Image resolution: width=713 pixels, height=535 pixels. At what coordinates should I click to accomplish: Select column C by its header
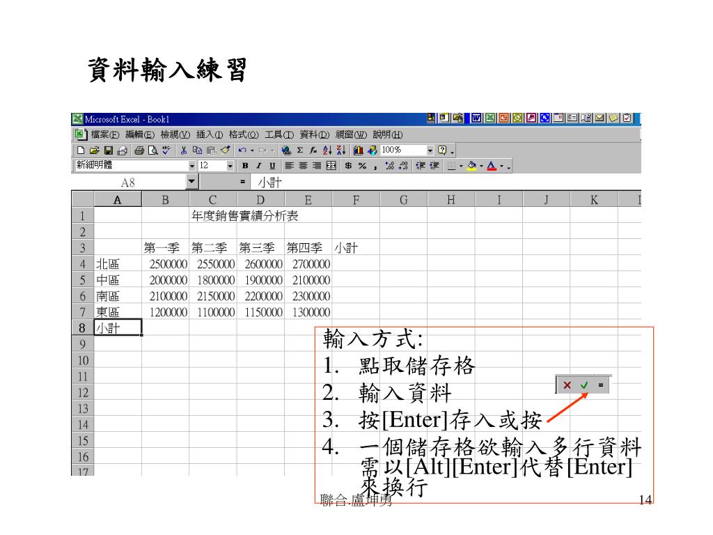click(x=213, y=200)
